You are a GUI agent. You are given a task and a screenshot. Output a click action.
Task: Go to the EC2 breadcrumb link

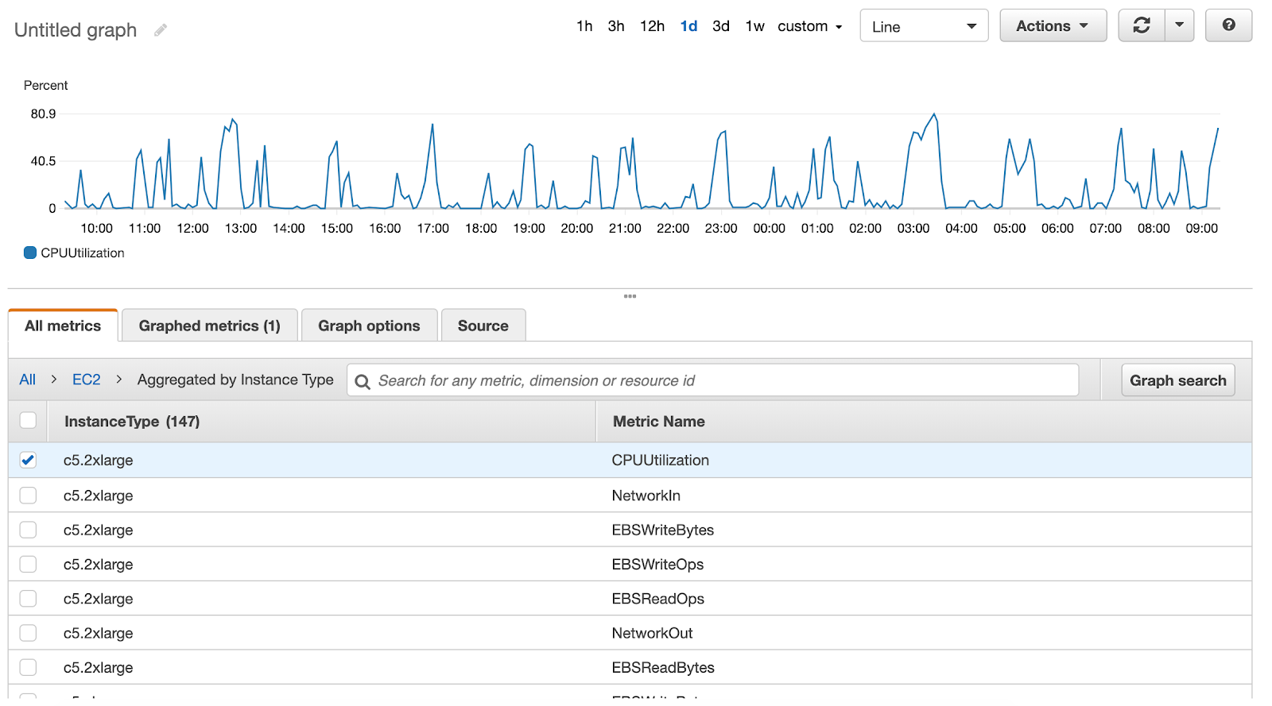87,380
